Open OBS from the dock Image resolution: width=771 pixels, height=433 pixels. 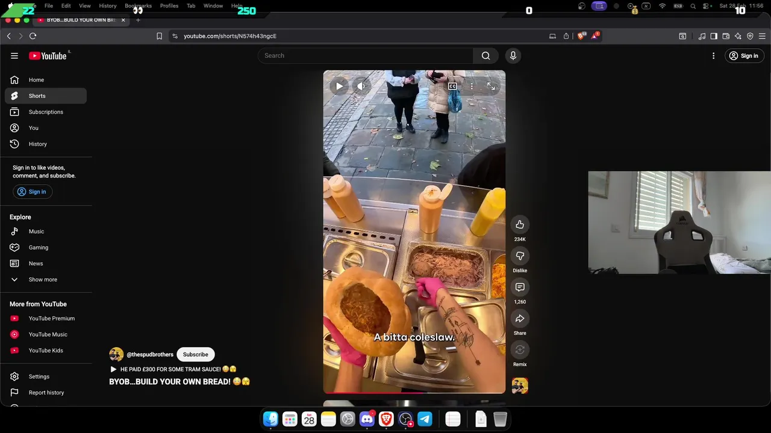(405, 419)
